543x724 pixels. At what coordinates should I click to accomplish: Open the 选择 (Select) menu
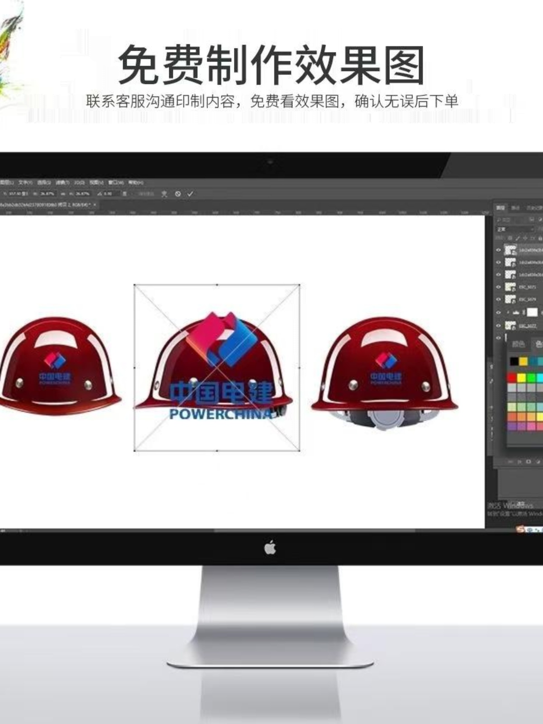44,182
